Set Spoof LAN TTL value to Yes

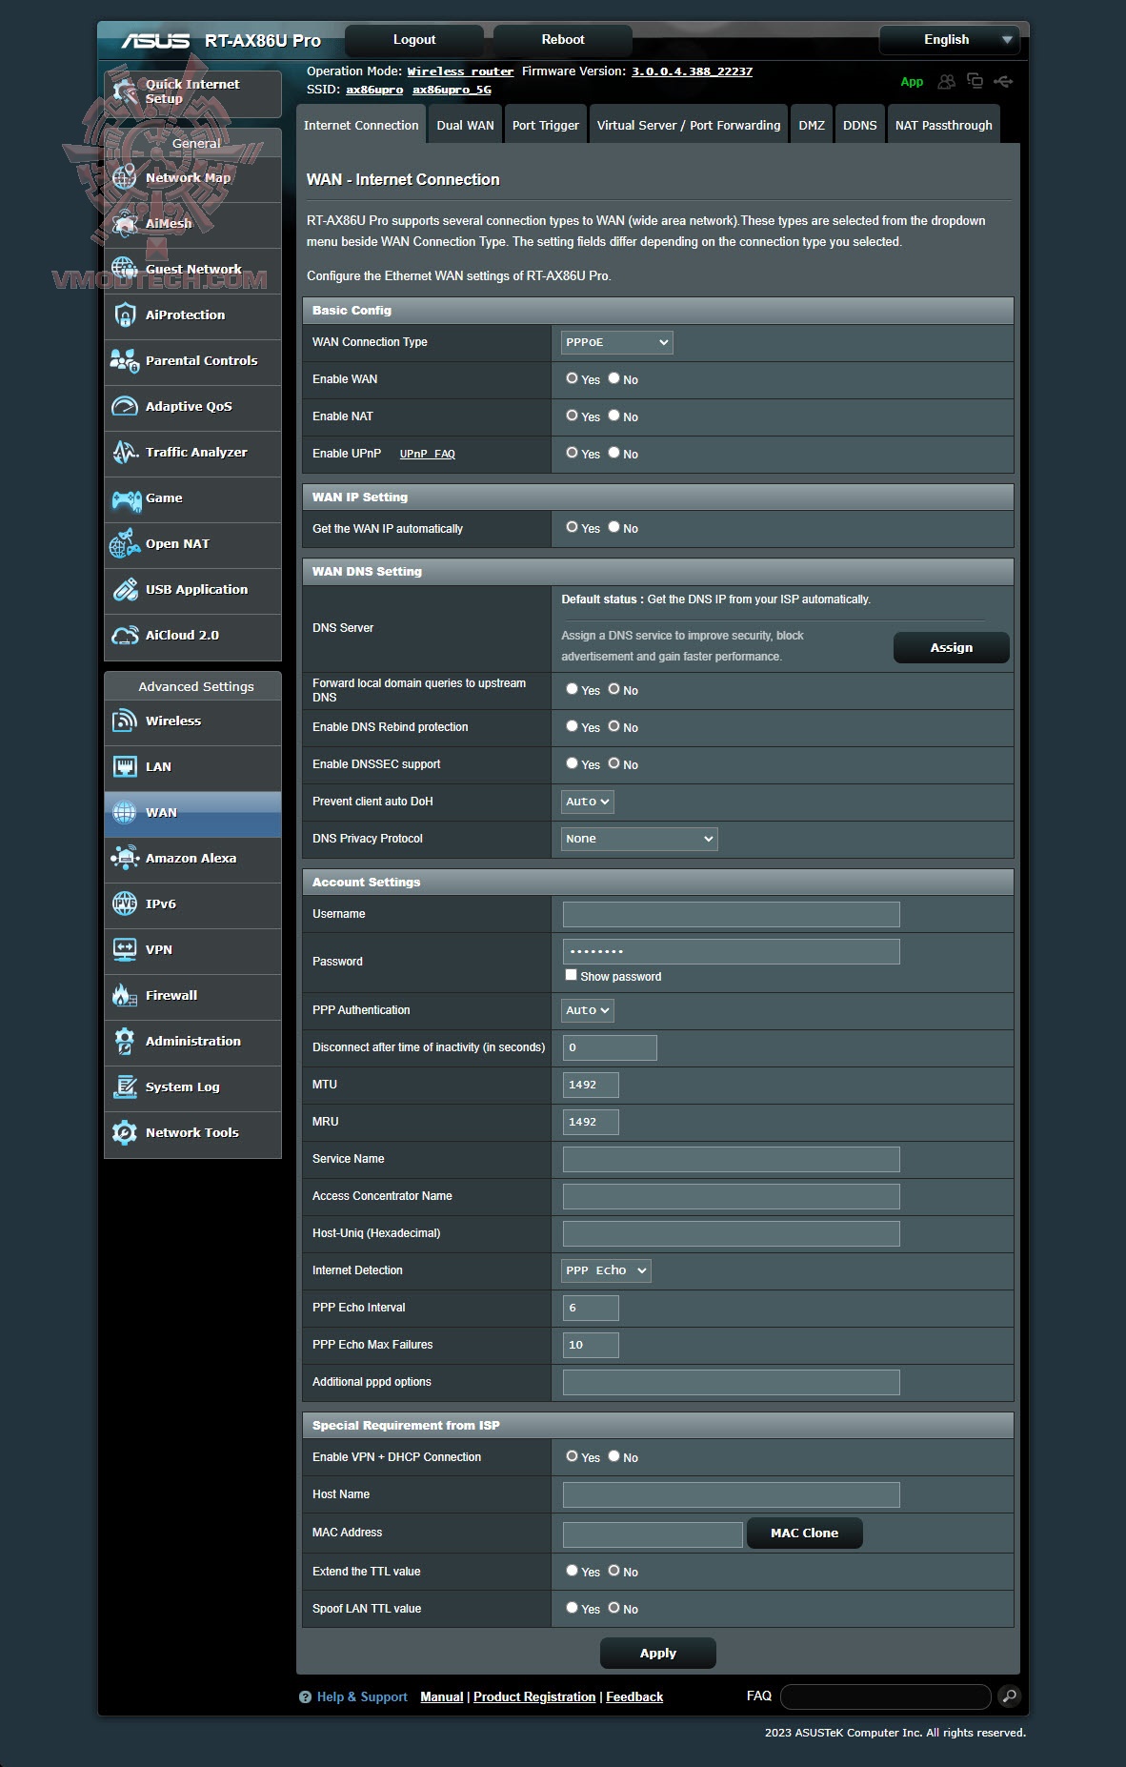click(x=572, y=1608)
